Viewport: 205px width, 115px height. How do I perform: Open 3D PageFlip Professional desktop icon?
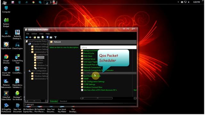coord(6,108)
